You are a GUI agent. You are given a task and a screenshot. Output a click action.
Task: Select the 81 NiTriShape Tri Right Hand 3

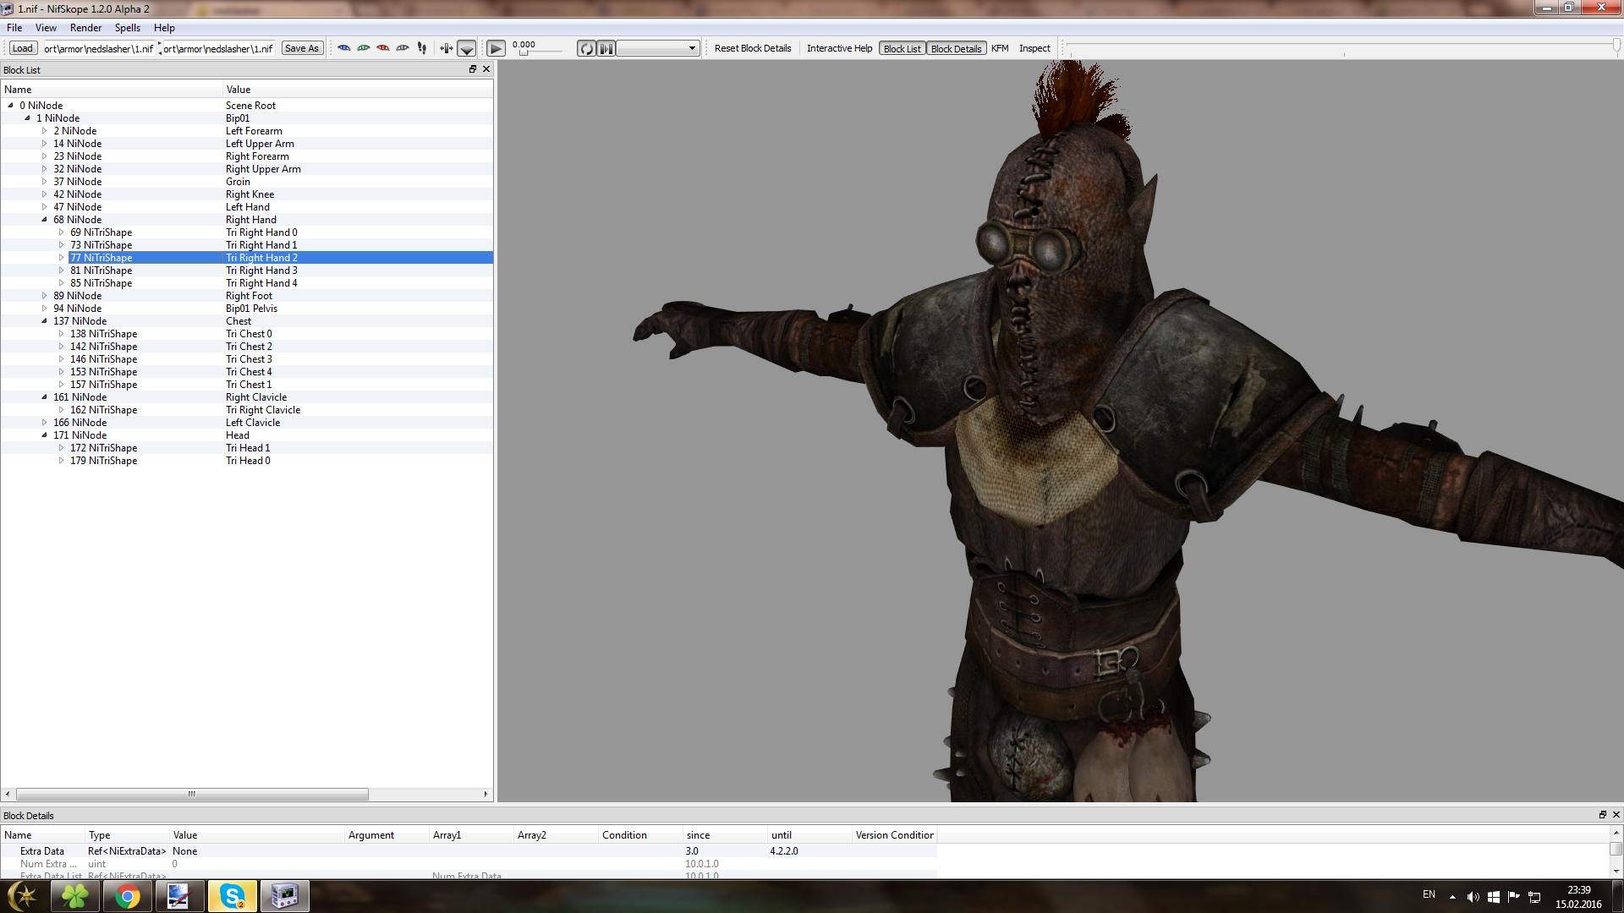[247, 271]
